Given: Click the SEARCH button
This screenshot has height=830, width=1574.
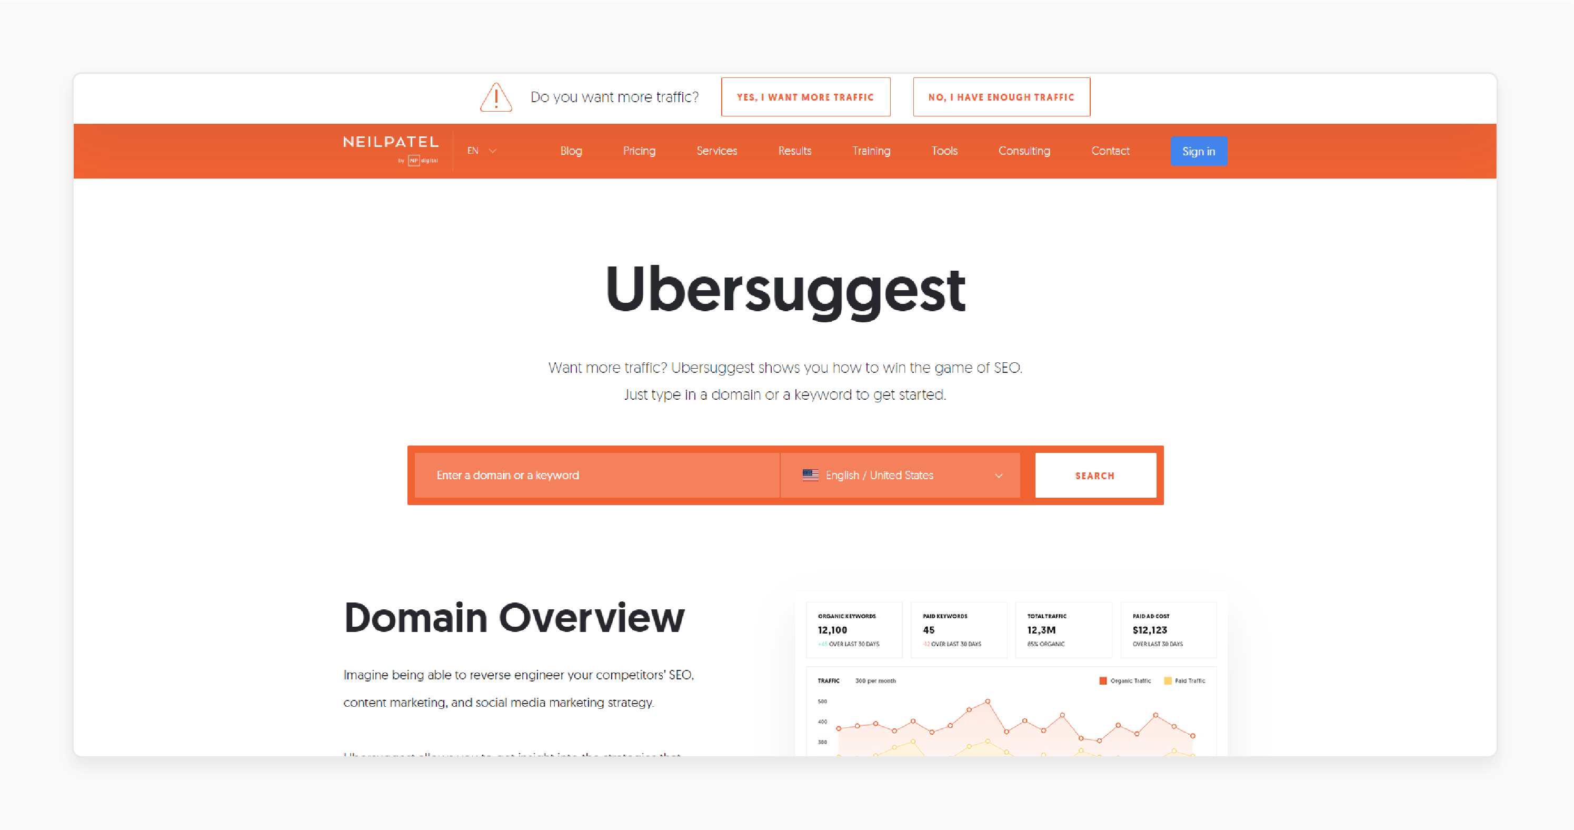Looking at the screenshot, I should (x=1094, y=475).
